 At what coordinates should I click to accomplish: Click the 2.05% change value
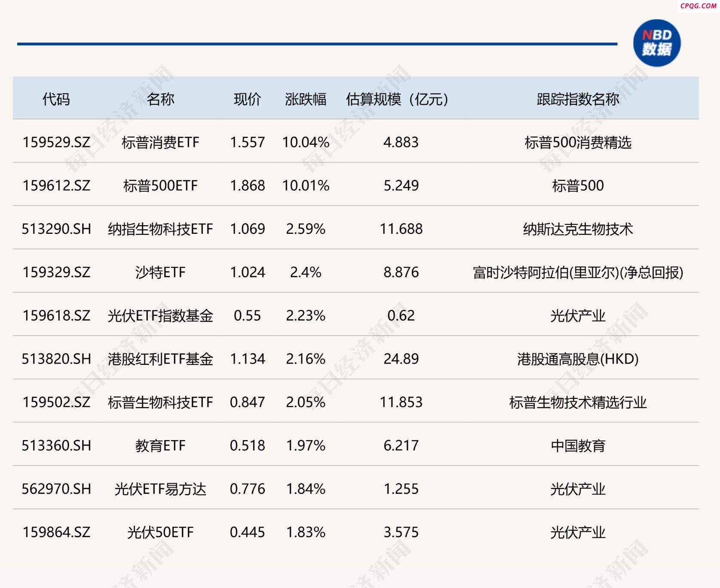[306, 402]
